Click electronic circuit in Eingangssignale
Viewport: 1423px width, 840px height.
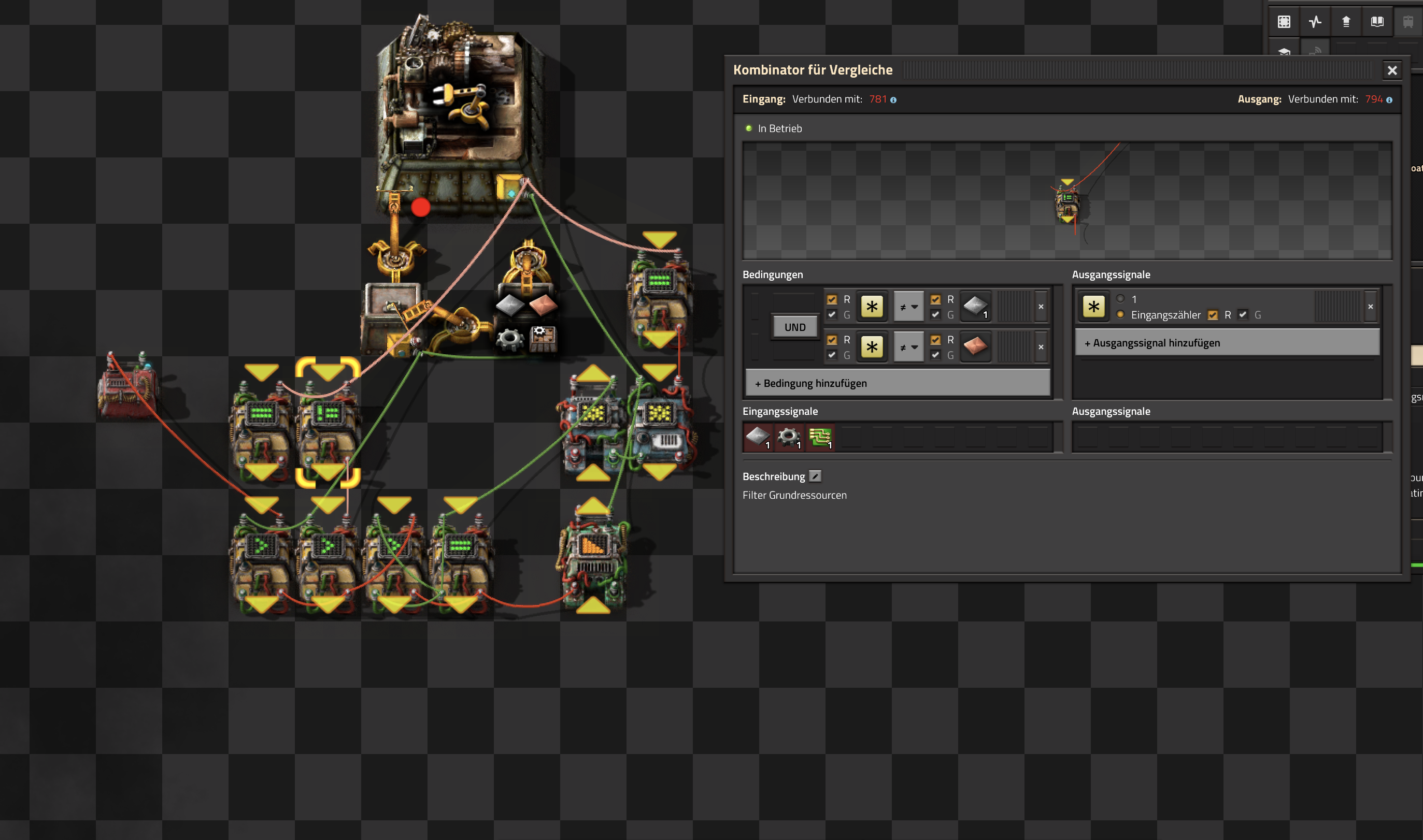[x=820, y=437]
